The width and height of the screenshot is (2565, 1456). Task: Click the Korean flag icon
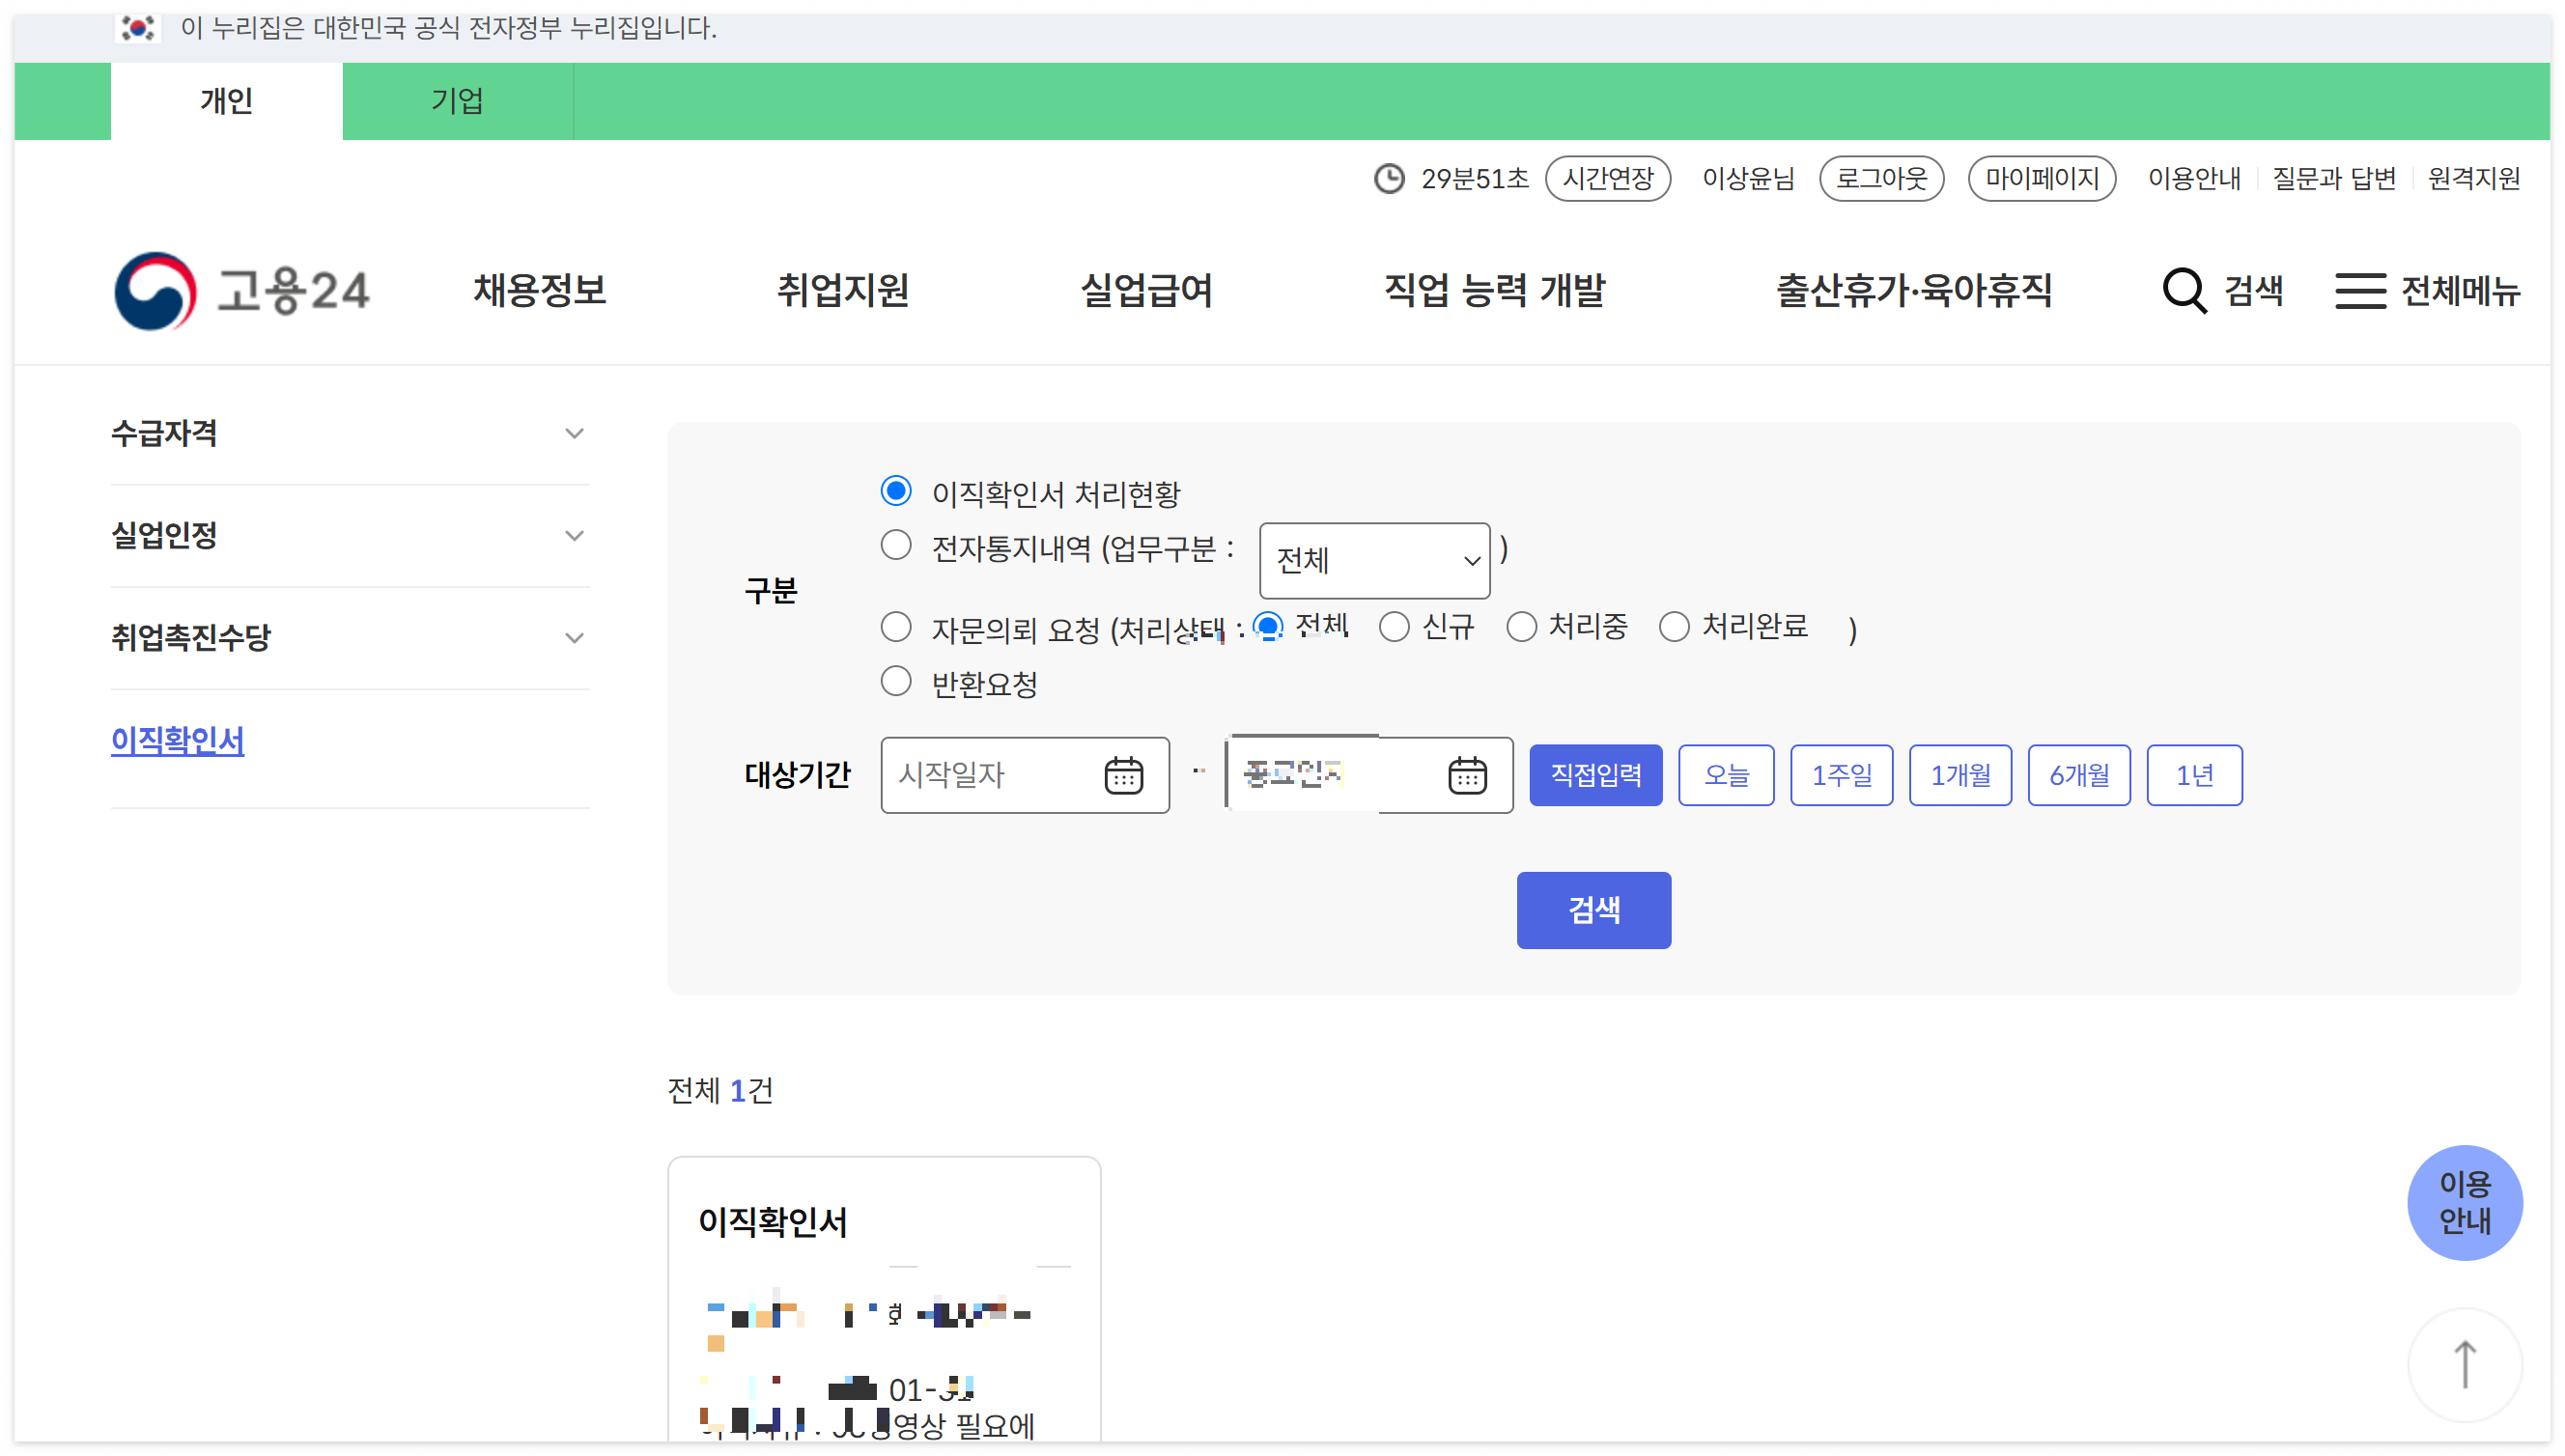(137, 28)
